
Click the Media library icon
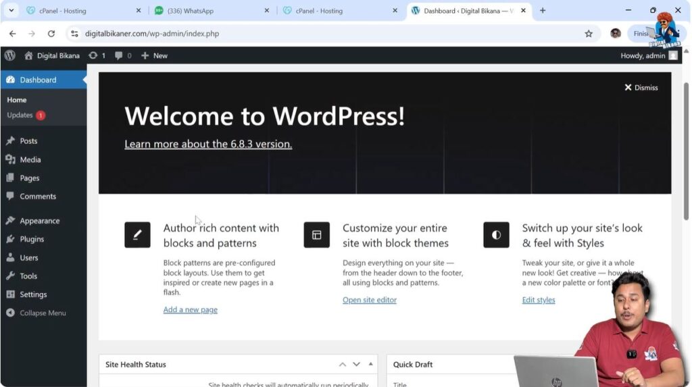pos(10,159)
